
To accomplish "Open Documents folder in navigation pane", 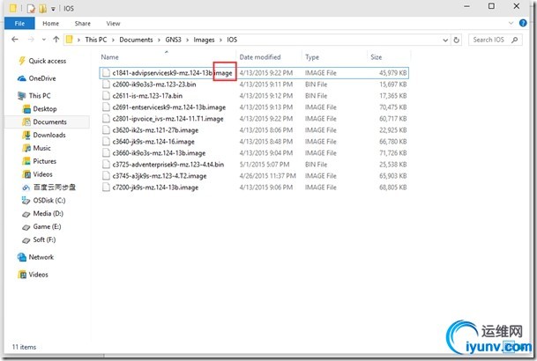I will click(x=49, y=122).
